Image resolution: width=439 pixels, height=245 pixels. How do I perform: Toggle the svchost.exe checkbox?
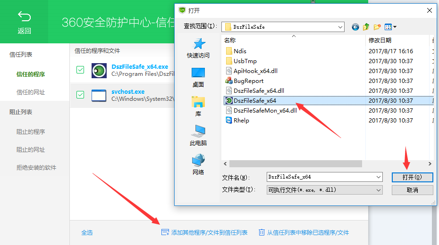click(x=80, y=95)
